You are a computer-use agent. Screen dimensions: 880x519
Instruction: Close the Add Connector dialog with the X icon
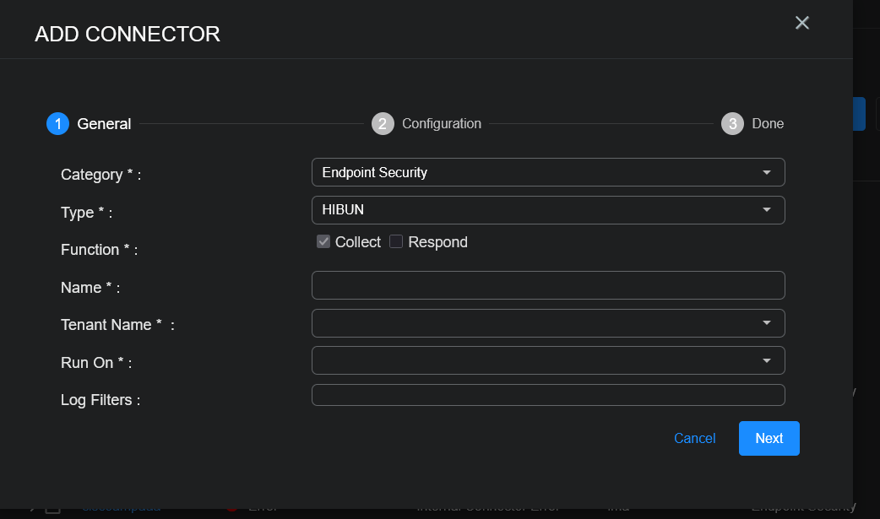tap(802, 23)
